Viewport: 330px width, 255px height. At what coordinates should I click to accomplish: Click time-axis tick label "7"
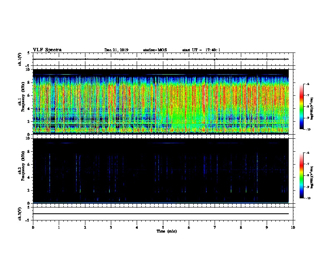pos(215,227)
